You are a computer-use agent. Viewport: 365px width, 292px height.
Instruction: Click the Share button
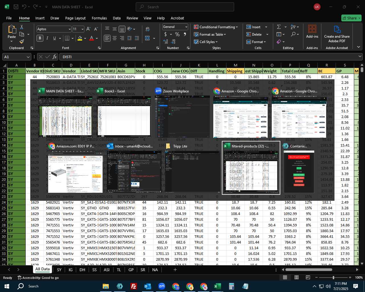(351, 18)
